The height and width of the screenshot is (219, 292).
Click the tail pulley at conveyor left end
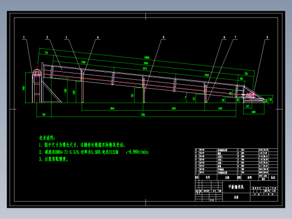pos(37,72)
